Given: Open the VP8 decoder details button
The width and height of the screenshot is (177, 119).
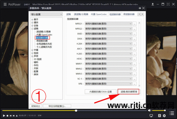Looking at the screenshot, I should pos(135,84).
